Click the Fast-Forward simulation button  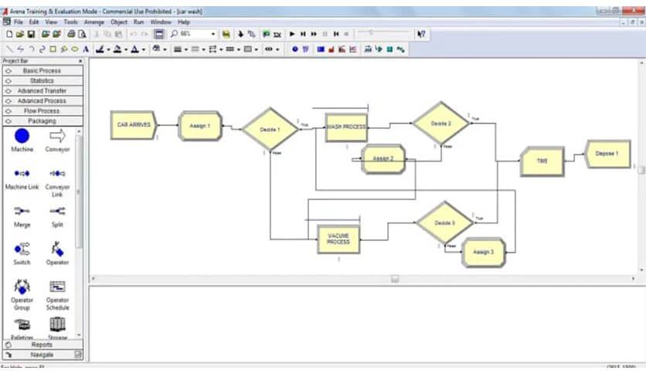pos(314,34)
